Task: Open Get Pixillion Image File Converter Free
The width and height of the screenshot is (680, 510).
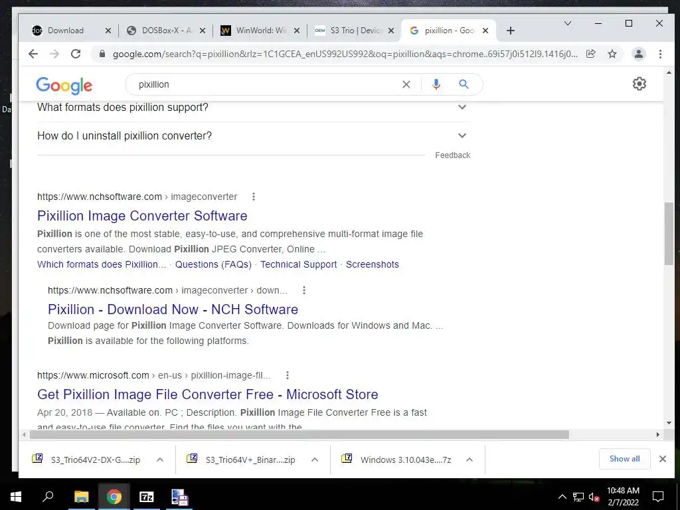Action: (207, 394)
